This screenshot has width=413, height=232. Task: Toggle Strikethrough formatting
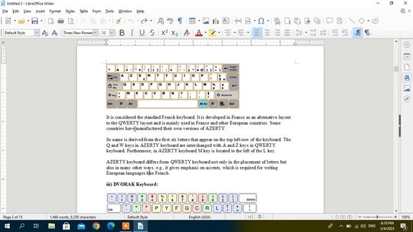pos(152,33)
